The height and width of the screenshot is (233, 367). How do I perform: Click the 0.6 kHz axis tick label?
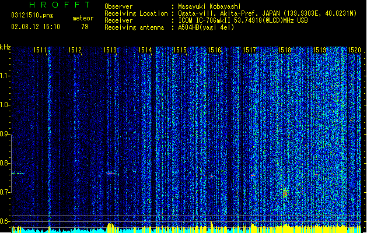[5, 221]
